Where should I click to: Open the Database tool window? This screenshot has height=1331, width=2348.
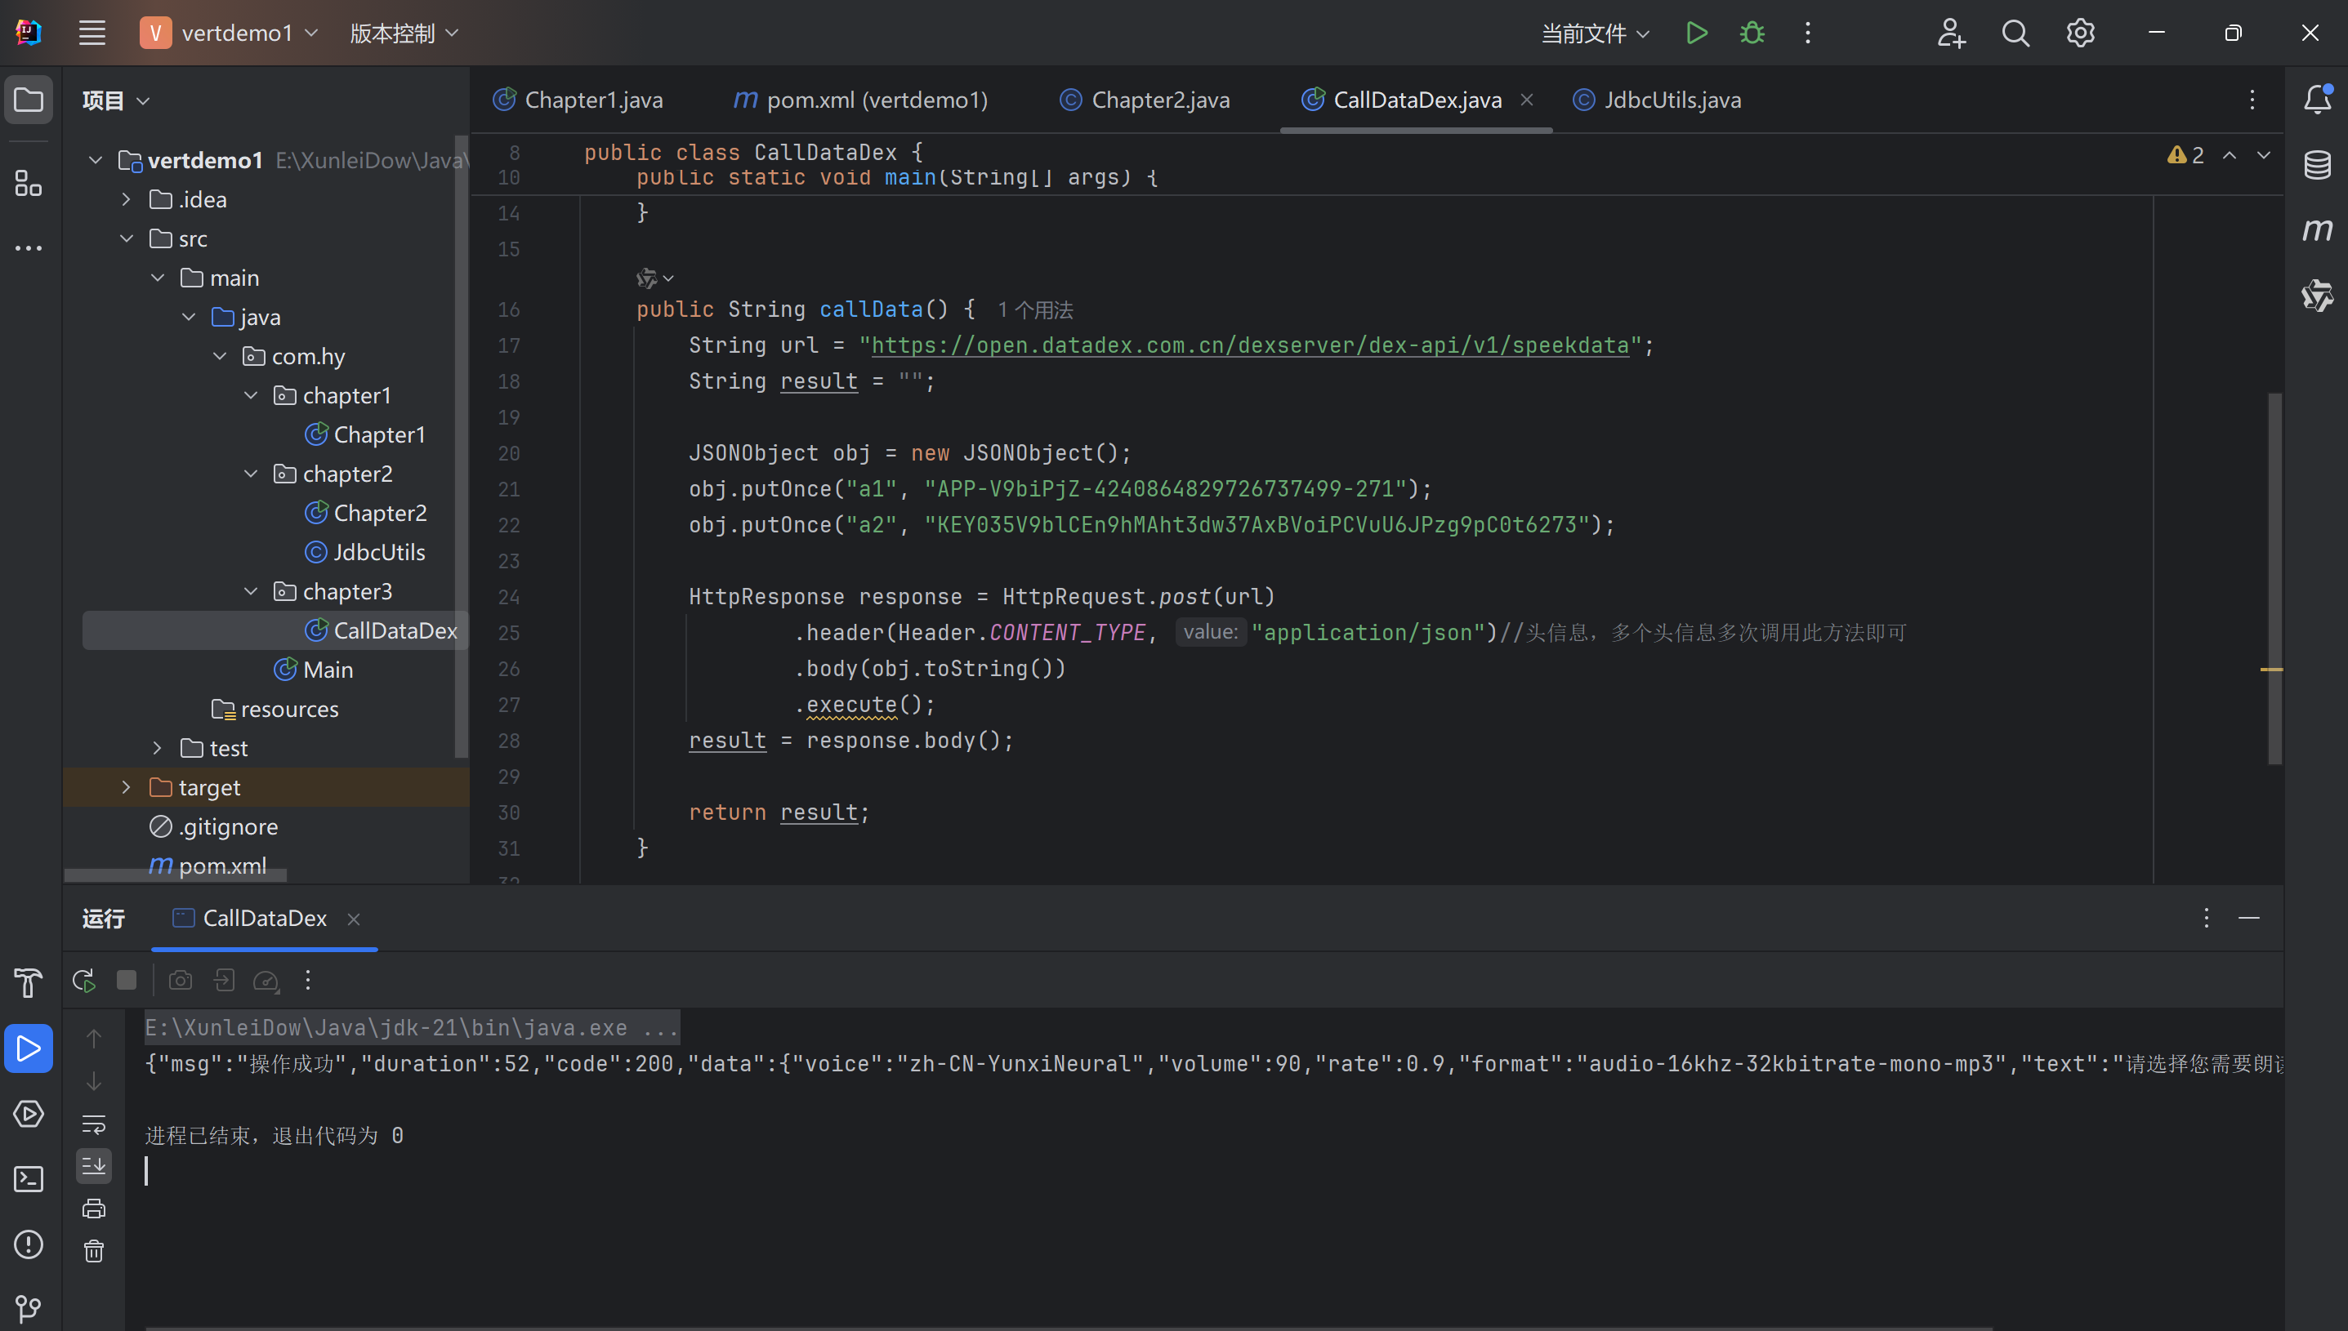pos(2317,166)
